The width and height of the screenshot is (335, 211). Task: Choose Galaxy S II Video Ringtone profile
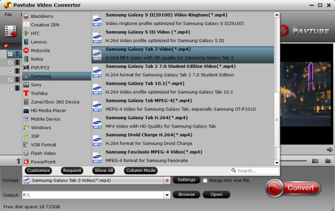(x=183, y=21)
